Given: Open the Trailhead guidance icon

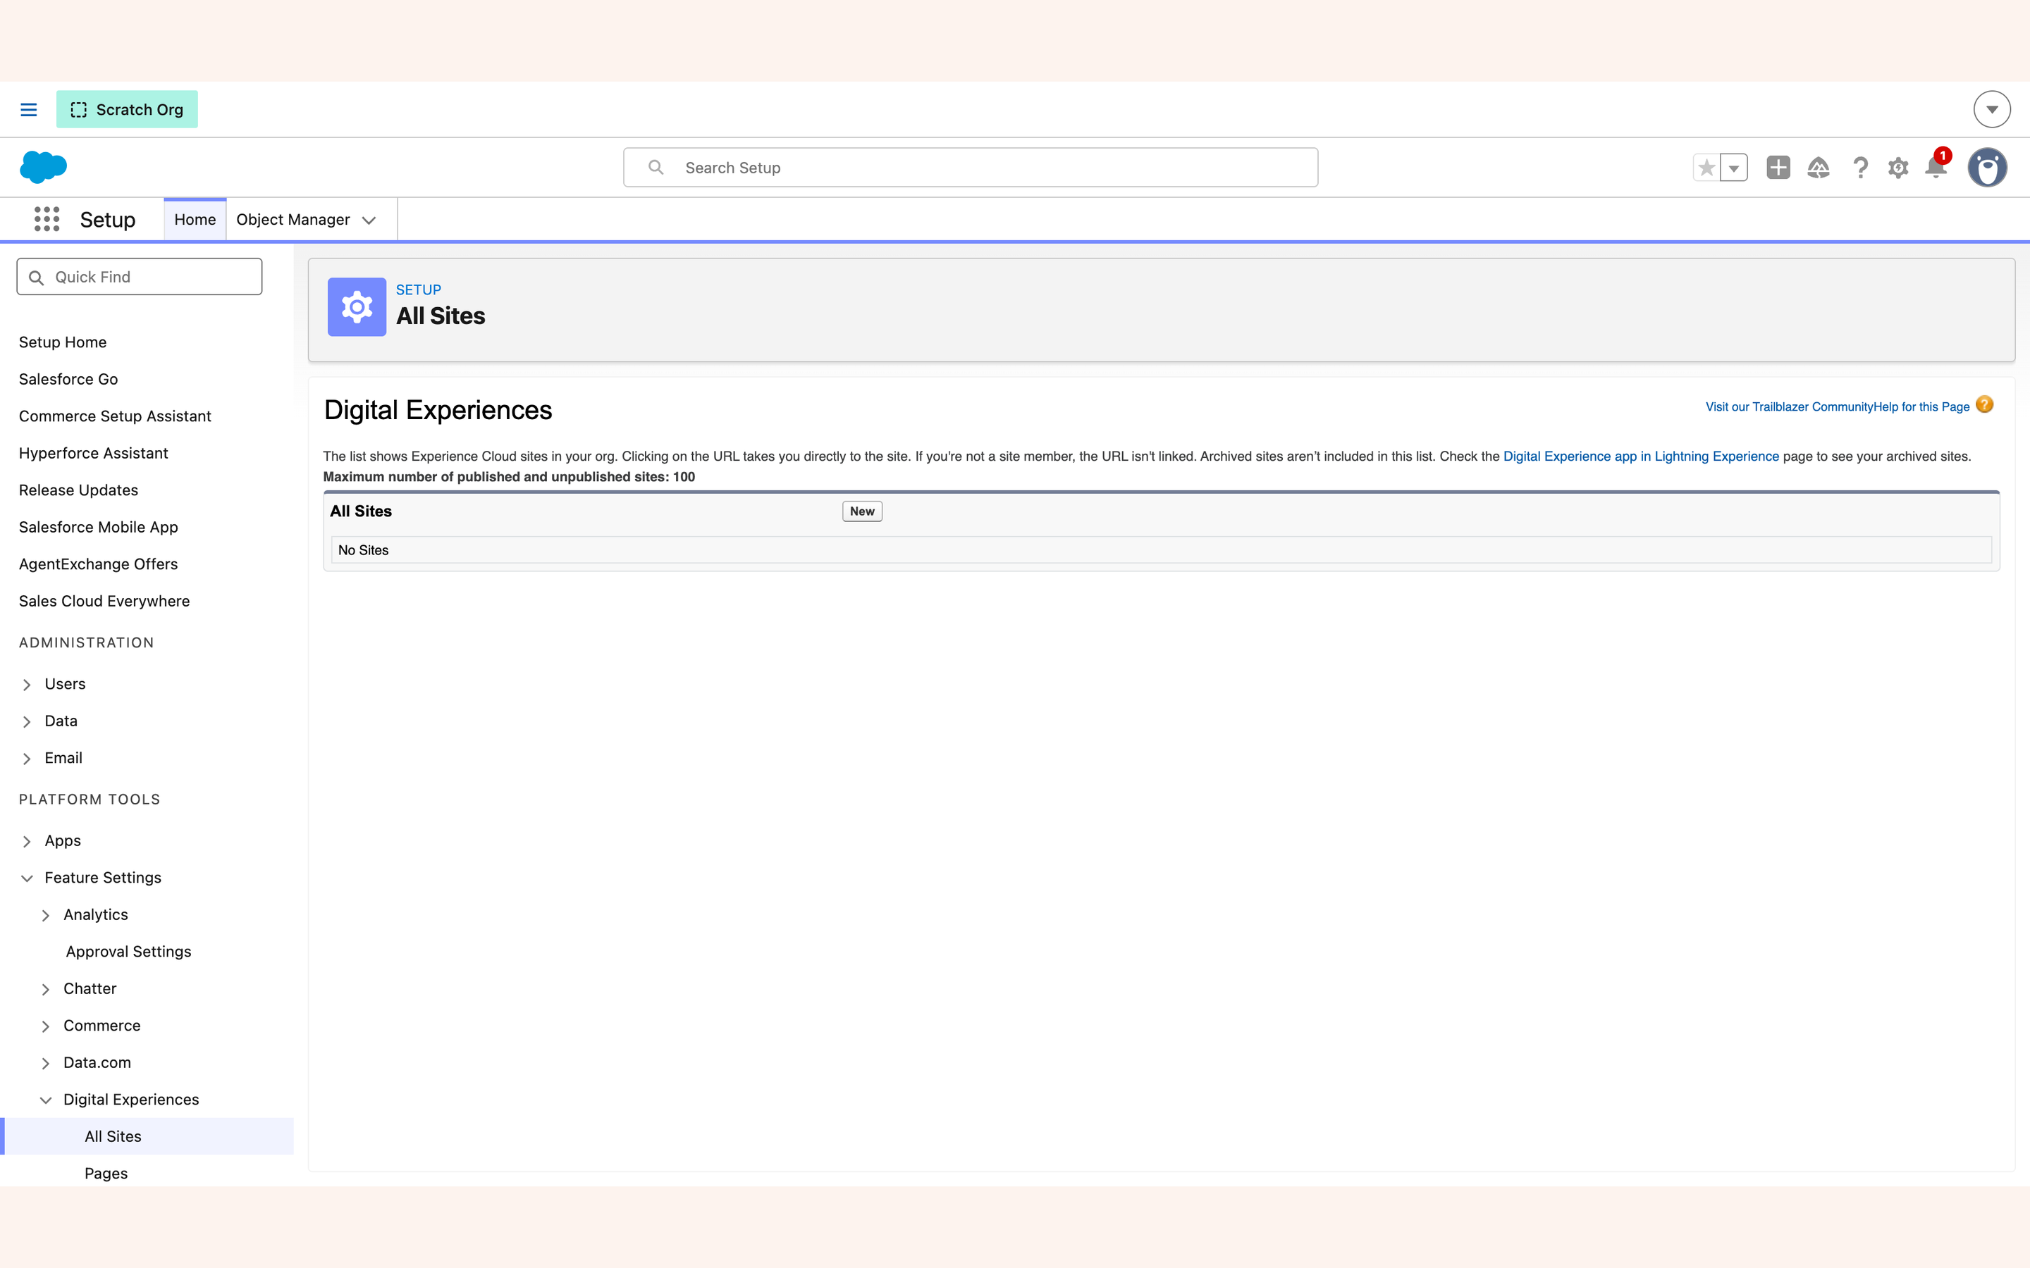Looking at the screenshot, I should (1818, 168).
